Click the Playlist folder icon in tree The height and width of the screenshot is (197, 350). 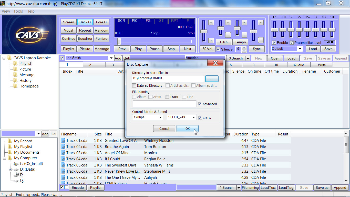[16, 64]
